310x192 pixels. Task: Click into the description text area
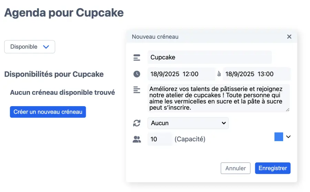218,98
